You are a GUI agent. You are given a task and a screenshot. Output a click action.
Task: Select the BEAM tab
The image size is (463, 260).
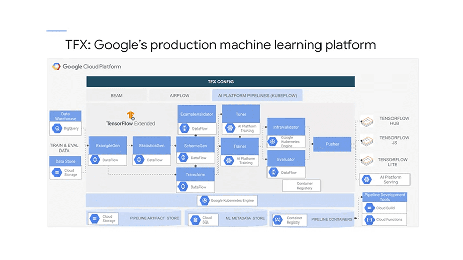[116, 95]
